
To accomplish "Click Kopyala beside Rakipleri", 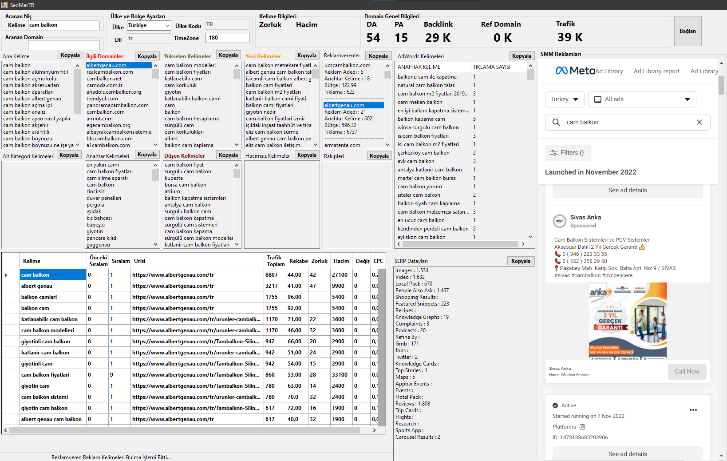I will (x=379, y=156).
